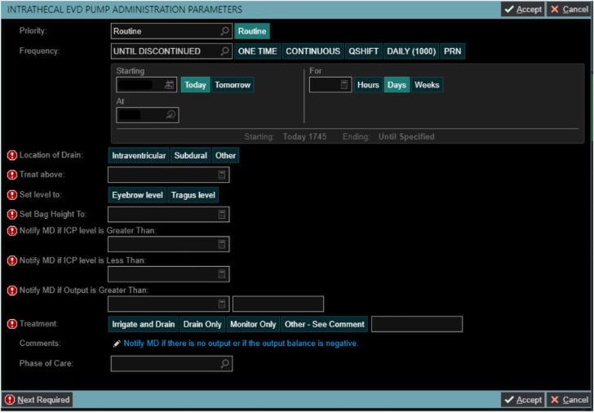The image size is (594, 413).
Task: Select QSHIFT frequency
Action: [x=364, y=51]
